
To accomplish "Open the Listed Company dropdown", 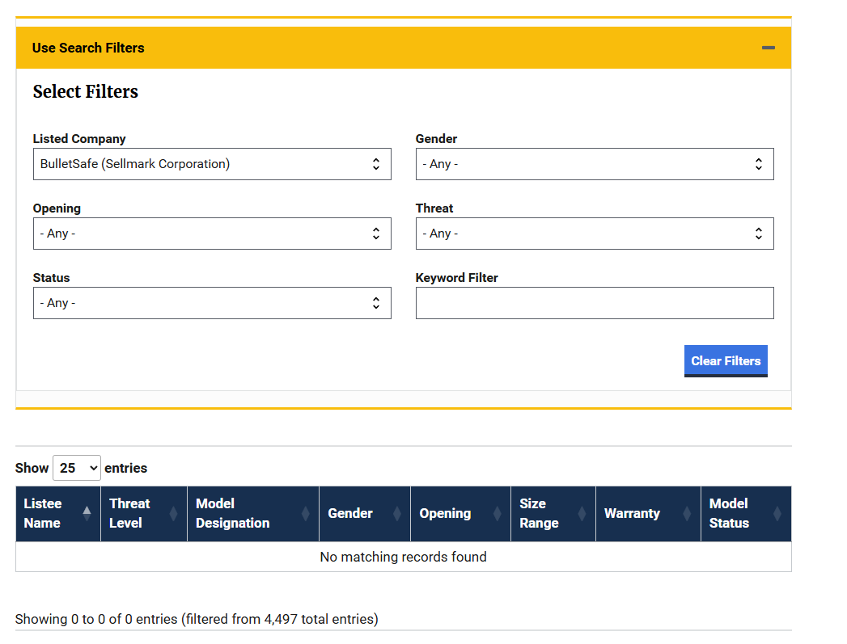I will pos(212,164).
